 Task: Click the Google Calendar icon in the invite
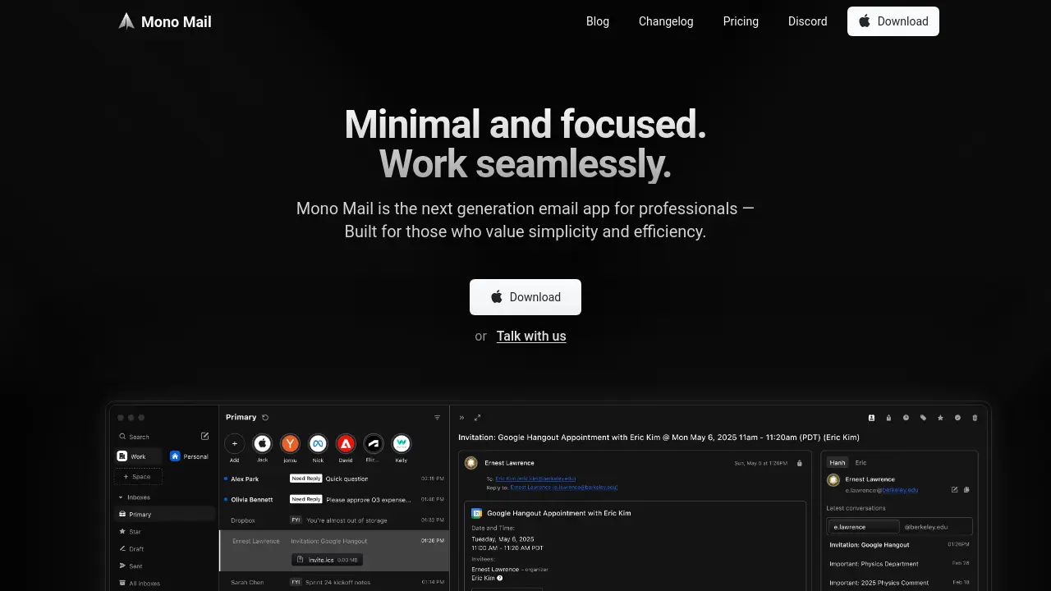tap(476, 513)
